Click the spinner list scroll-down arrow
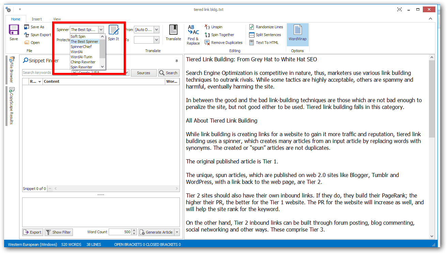This screenshot has height=254, width=447. (x=102, y=67)
